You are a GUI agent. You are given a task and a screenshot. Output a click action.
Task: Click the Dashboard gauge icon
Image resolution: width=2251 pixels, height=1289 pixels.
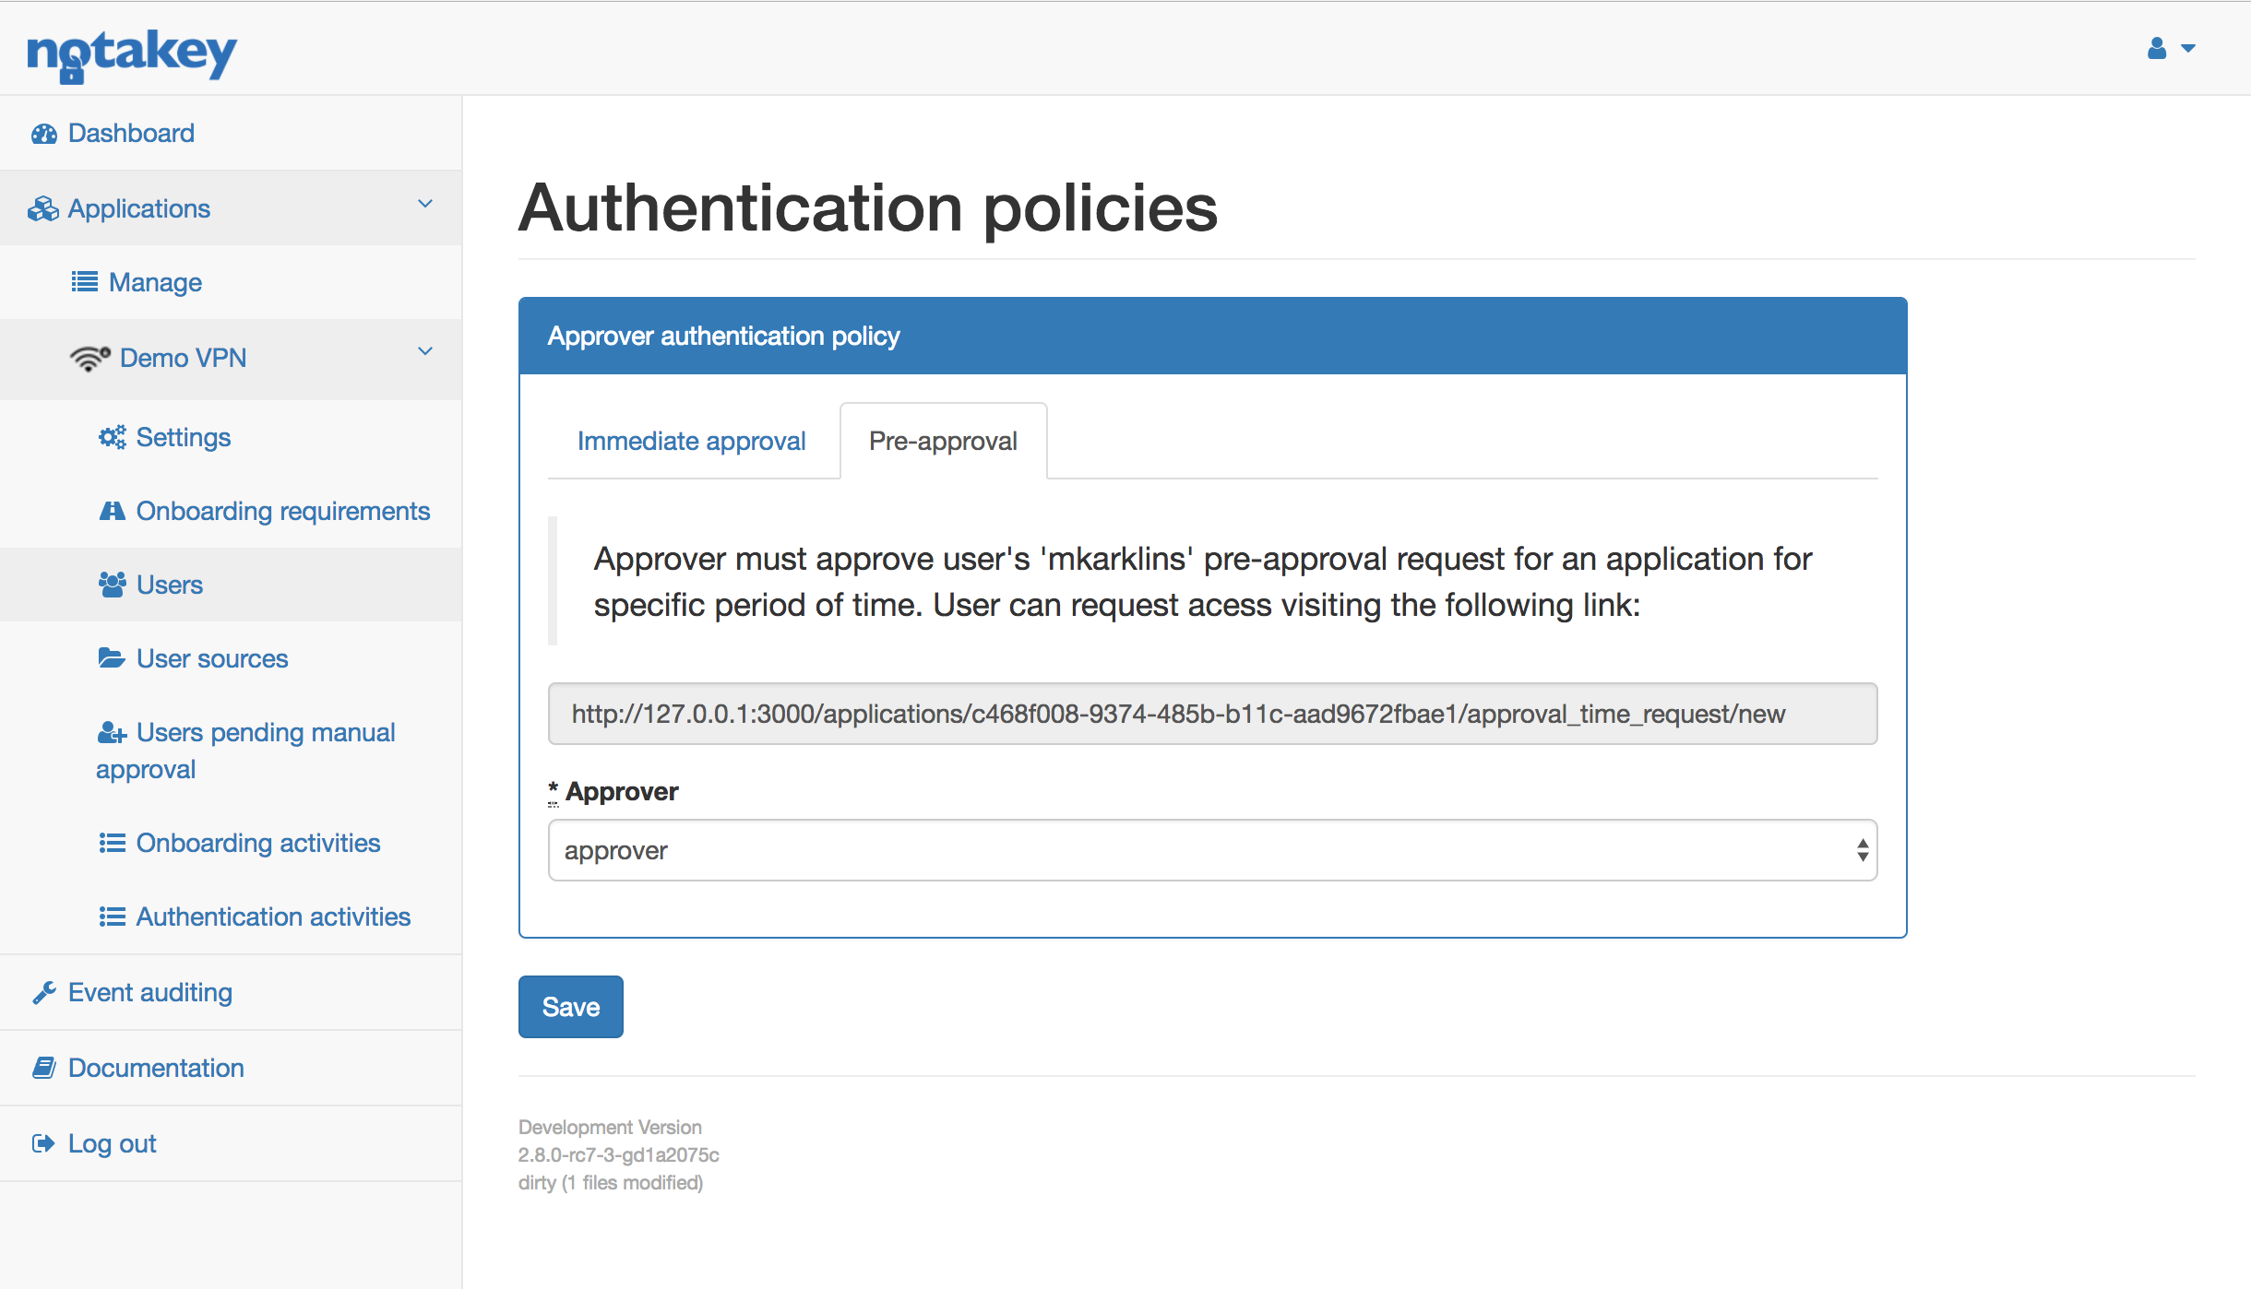(44, 133)
